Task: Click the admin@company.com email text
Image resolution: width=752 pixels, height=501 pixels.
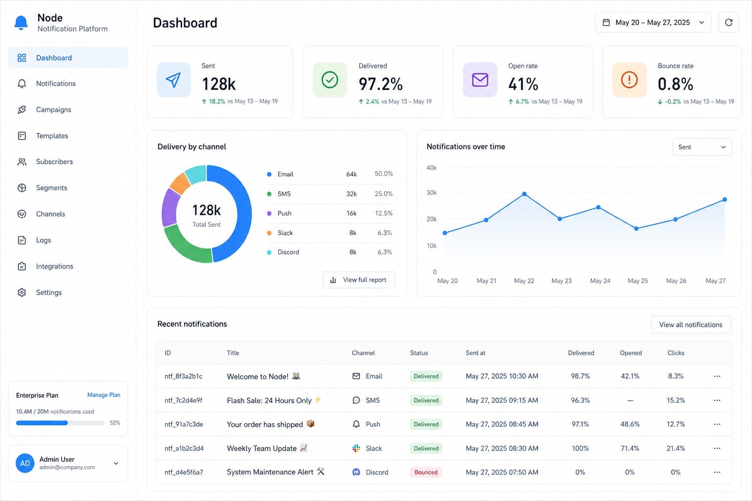Action: point(67,467)
